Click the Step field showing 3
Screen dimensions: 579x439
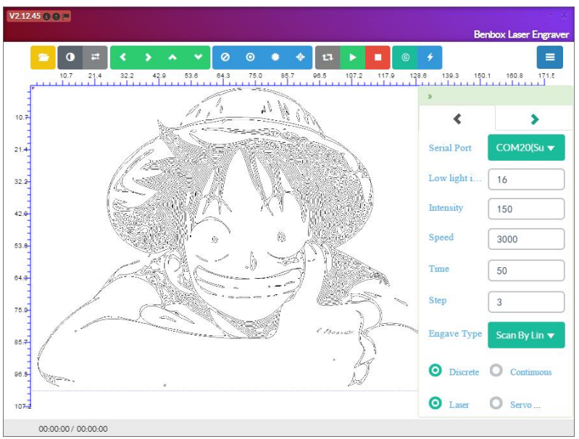pos(526,302)
